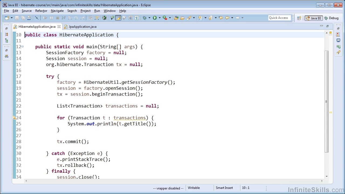
Task: Open the Search icon dropdown arrow
Action: (194, 18)
